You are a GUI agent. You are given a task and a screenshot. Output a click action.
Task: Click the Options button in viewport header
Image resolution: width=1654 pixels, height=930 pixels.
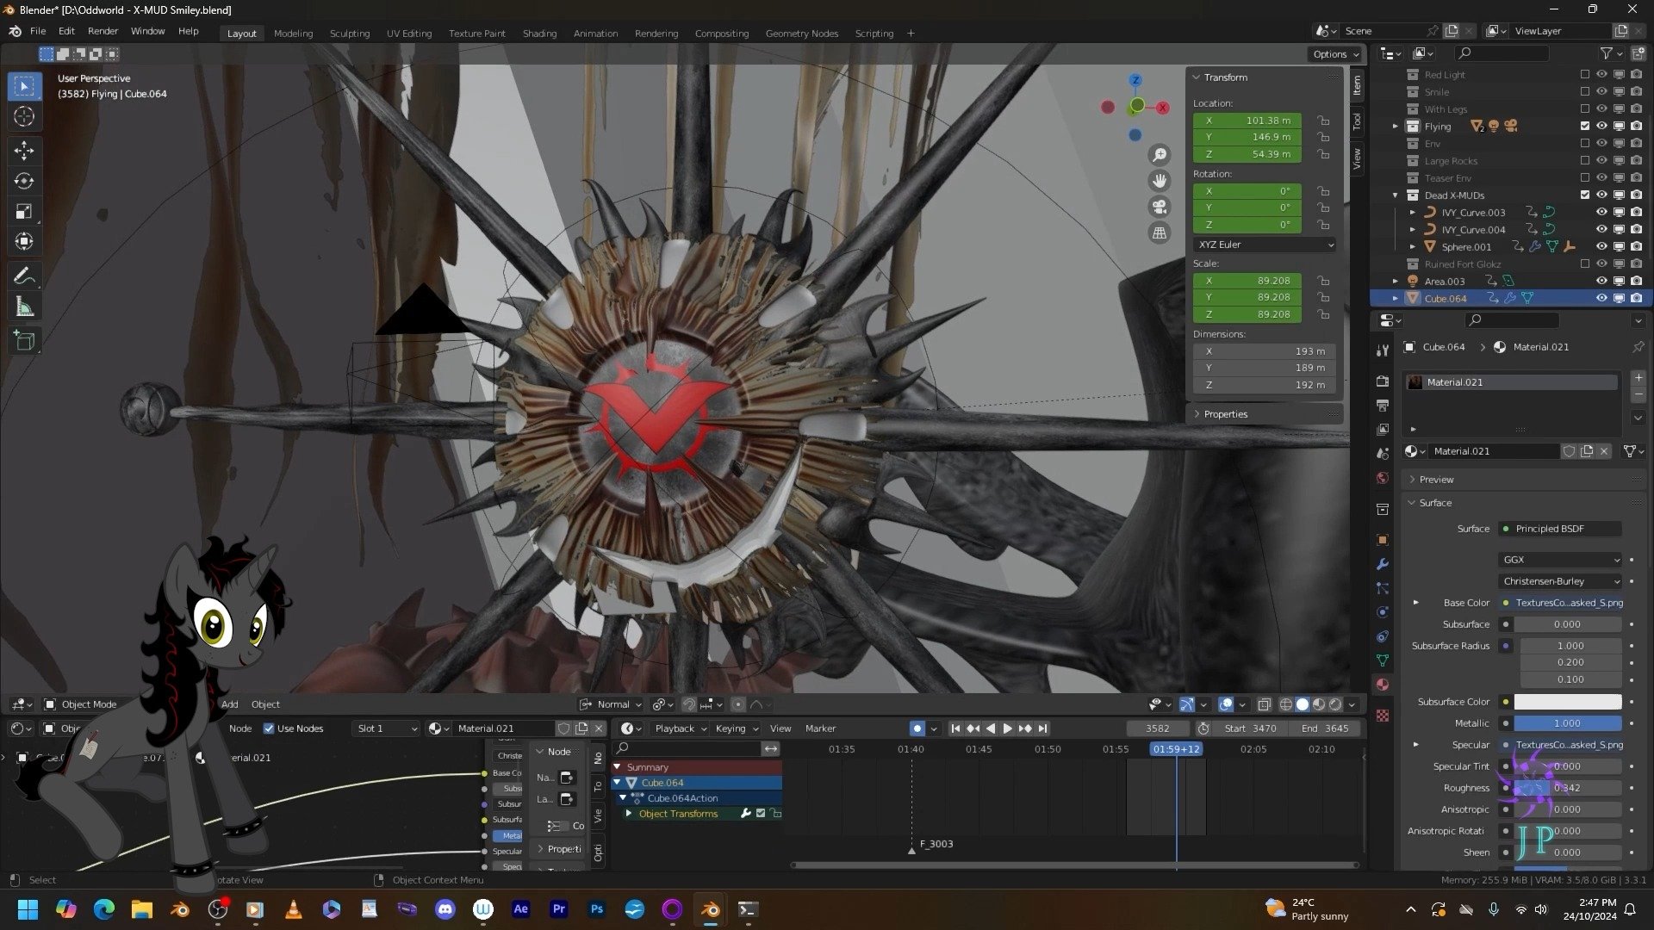coord(1336,54)
